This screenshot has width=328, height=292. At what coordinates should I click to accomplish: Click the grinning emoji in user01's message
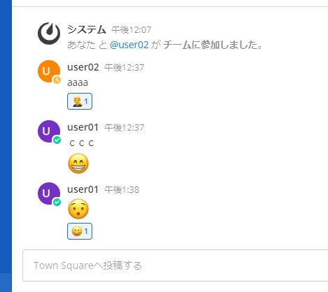pyautogui.click(x=78, y=163)
